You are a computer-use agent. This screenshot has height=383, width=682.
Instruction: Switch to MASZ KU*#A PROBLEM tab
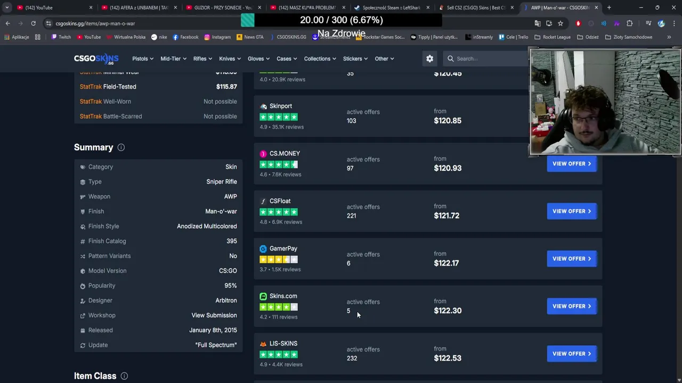[307, 7]
